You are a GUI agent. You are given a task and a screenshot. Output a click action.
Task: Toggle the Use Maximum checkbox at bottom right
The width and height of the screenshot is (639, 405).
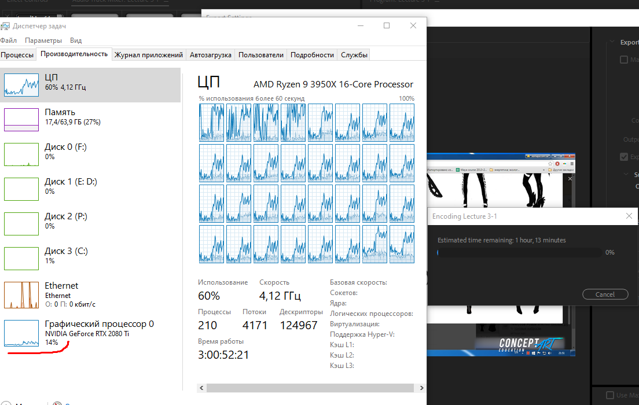click(x=610, y=395)
